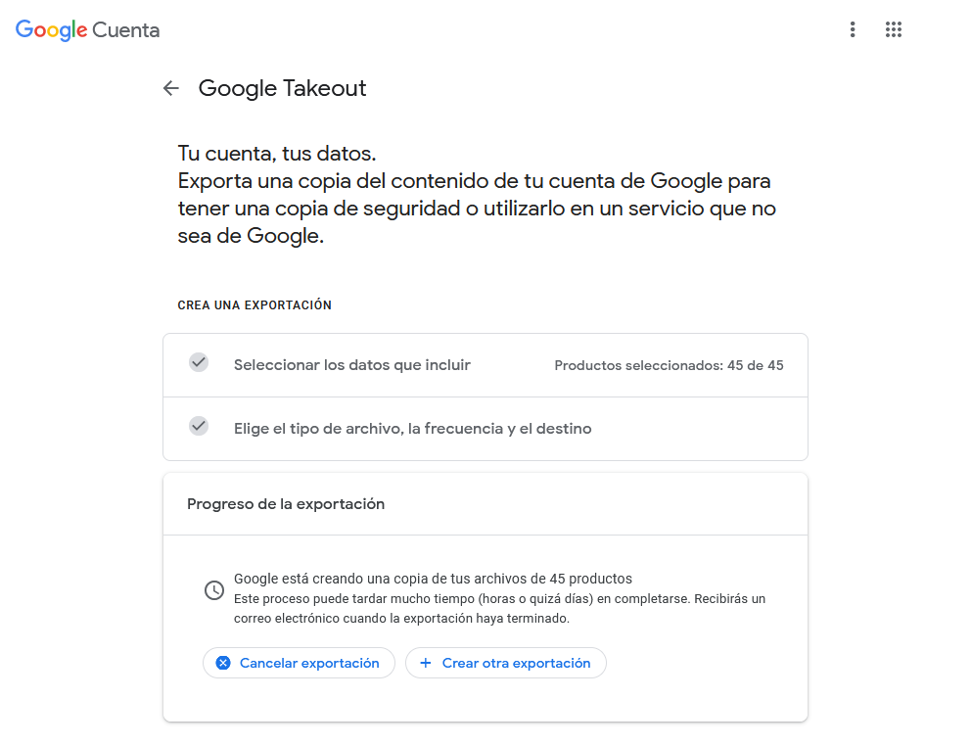971x746 pixels.
Task: Click the clock icon in export progress
Action: [213, 590]
